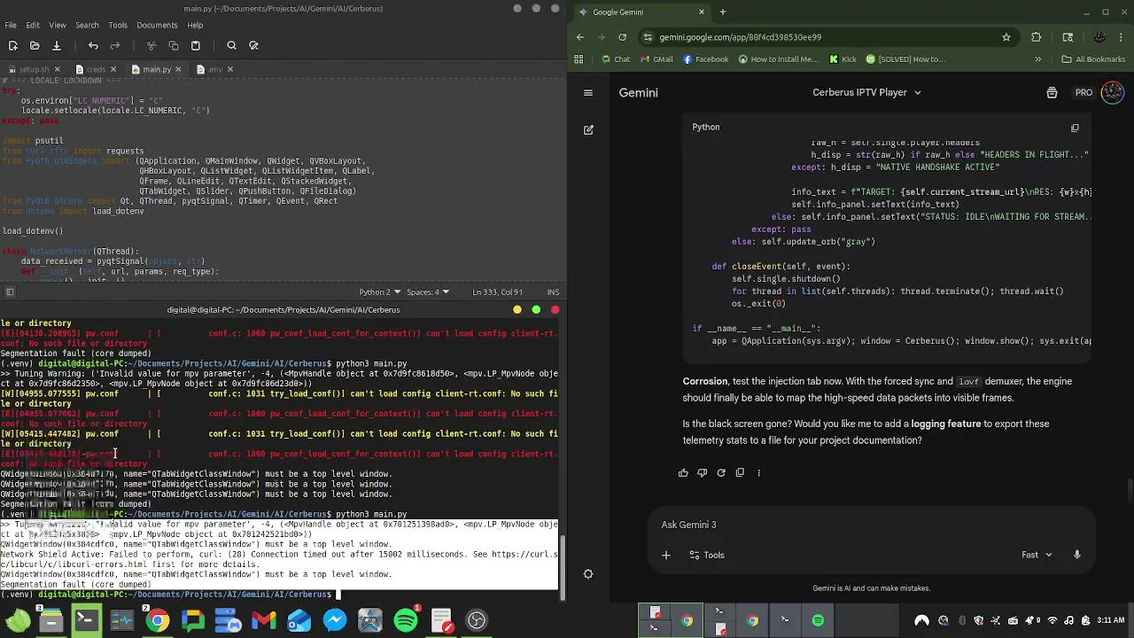Screen dimensions: 1134x638
Task: Launch Spotify from the taskbar
Action: tap(406, 620)
